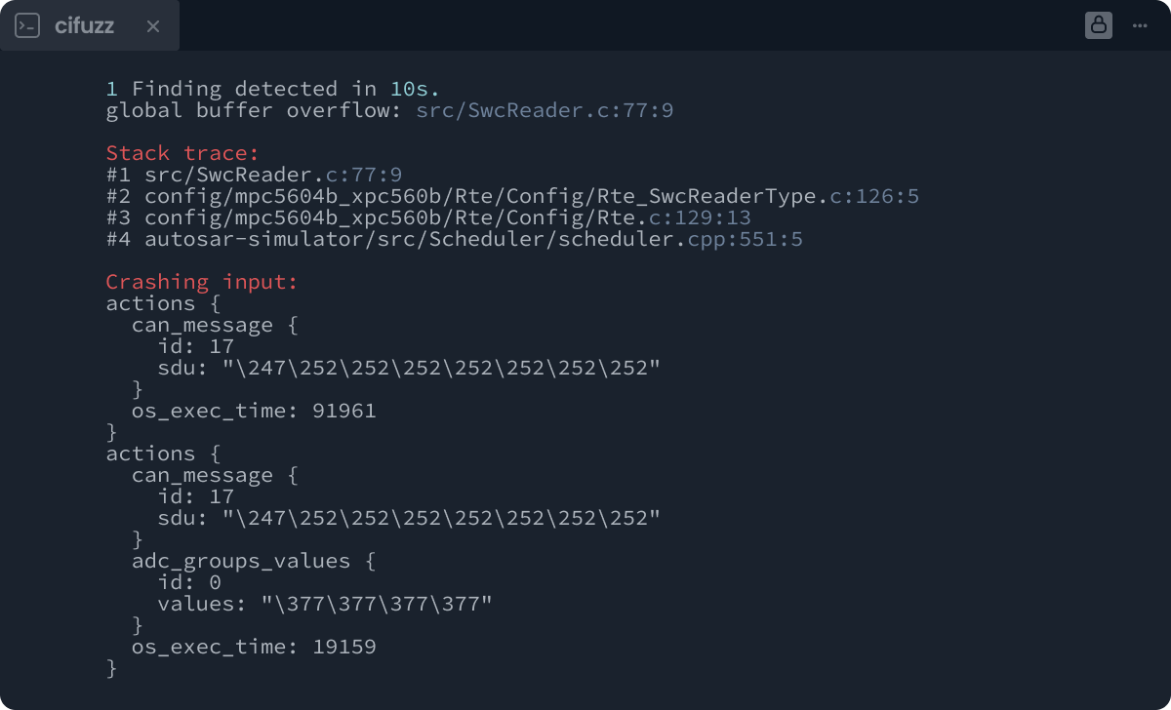Open stack frame #3 Rte.c:129:13
The height and width of the screenshot is (710, 1171).
[x=447, y=217]
